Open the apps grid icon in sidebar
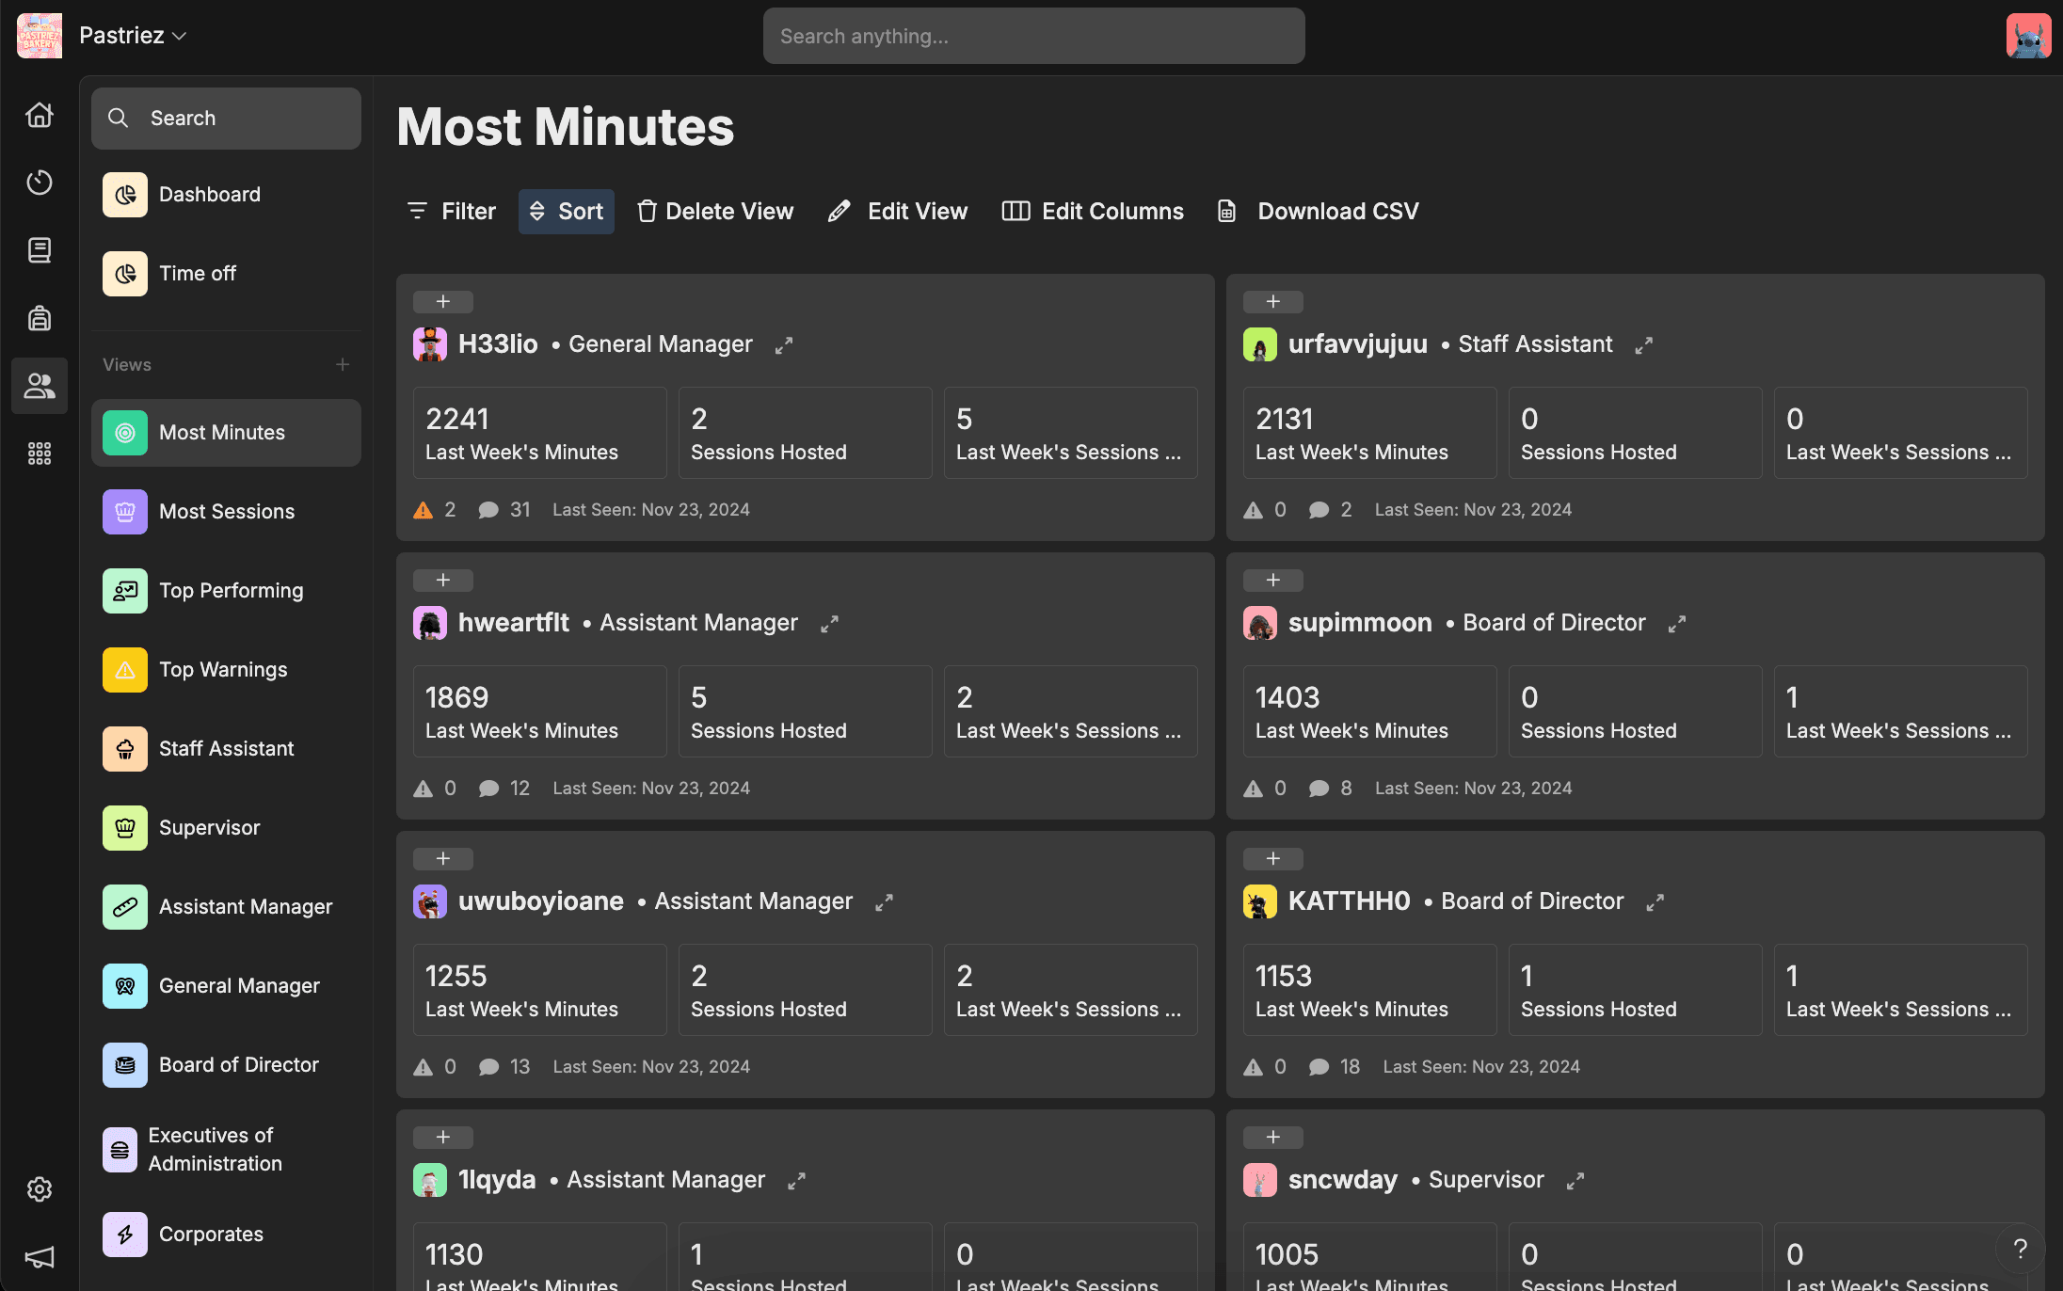The width and height of the screenshot is (2063, 1291). (39, 454)
